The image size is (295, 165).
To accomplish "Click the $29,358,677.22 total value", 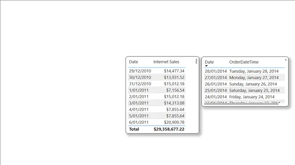I will pos(169,129).
